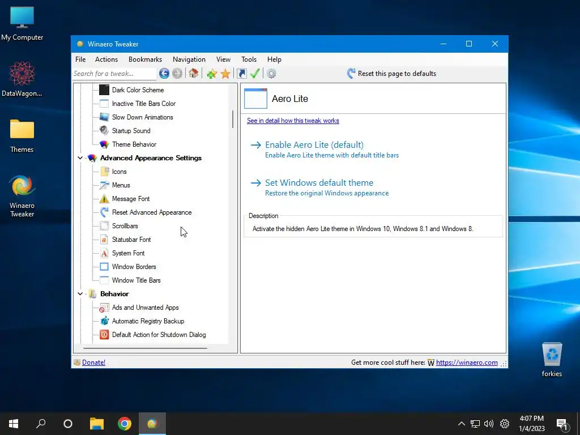Open the File menu
The height and width of the screenshot is (435, 580).
pos(80,59)
